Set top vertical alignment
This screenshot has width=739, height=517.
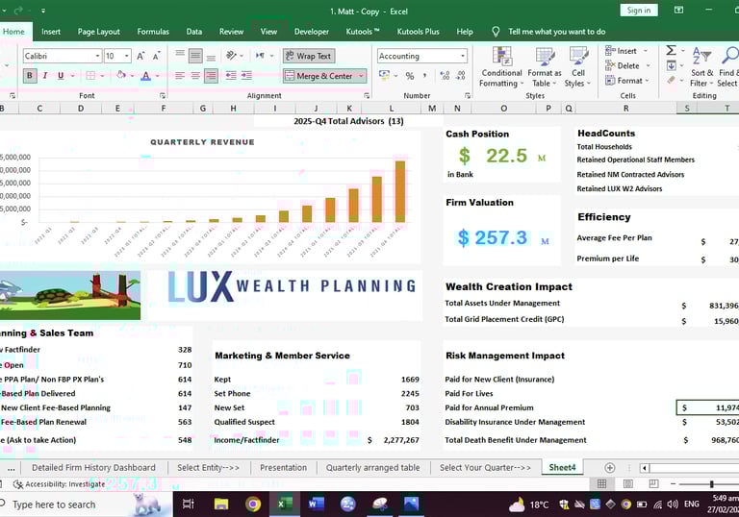pyautogui.click(x=180, y=56)
